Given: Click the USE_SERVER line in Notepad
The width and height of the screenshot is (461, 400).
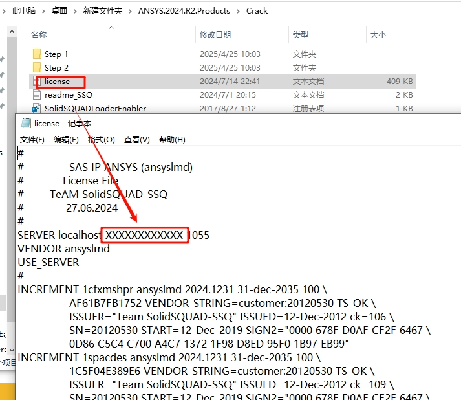Looking at the screenshot, I should coord(48,262).
